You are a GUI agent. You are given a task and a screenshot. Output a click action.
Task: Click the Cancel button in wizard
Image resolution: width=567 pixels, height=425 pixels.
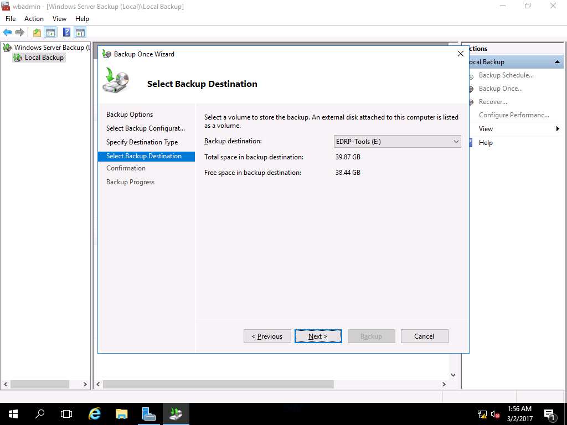click(425, 336)
